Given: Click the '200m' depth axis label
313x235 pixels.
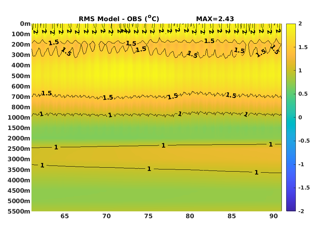Looking at the screenshot, I should [x=21, y=44].
